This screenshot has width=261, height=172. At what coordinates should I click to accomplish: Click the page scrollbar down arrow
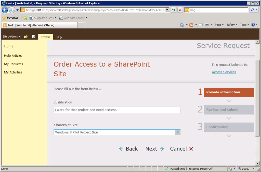[x=257, y=163]
